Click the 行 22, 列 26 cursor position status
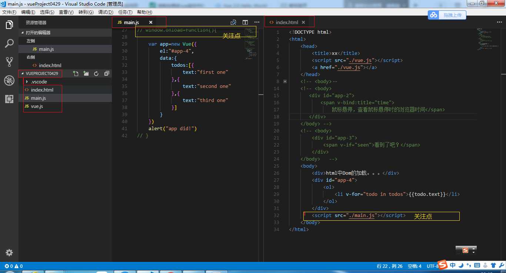 (390, 266)
